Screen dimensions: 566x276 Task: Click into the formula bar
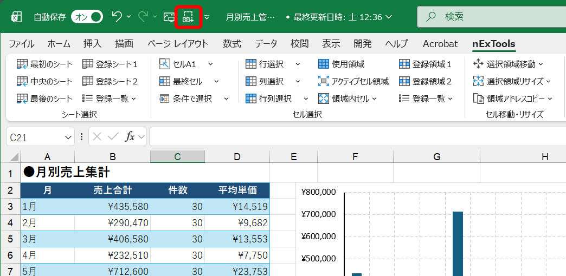tap(357, 137)
